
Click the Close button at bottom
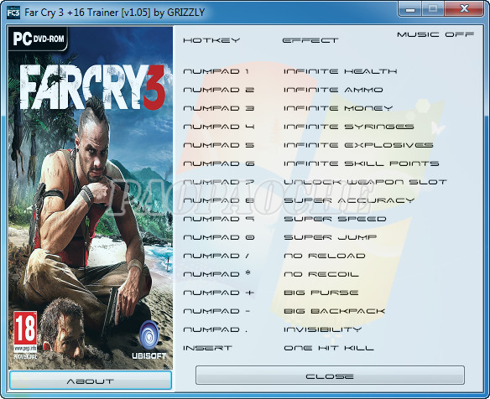[x=330, y=376]
